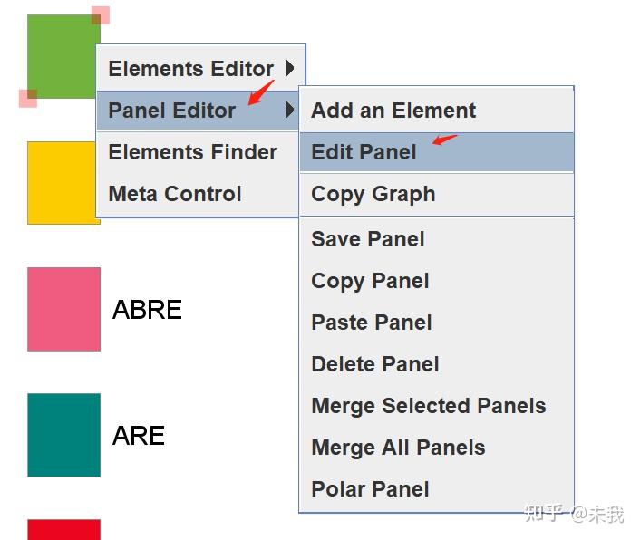Choose Meta Control menu entry
Screen dimensions: 640x540
point(175,194)
